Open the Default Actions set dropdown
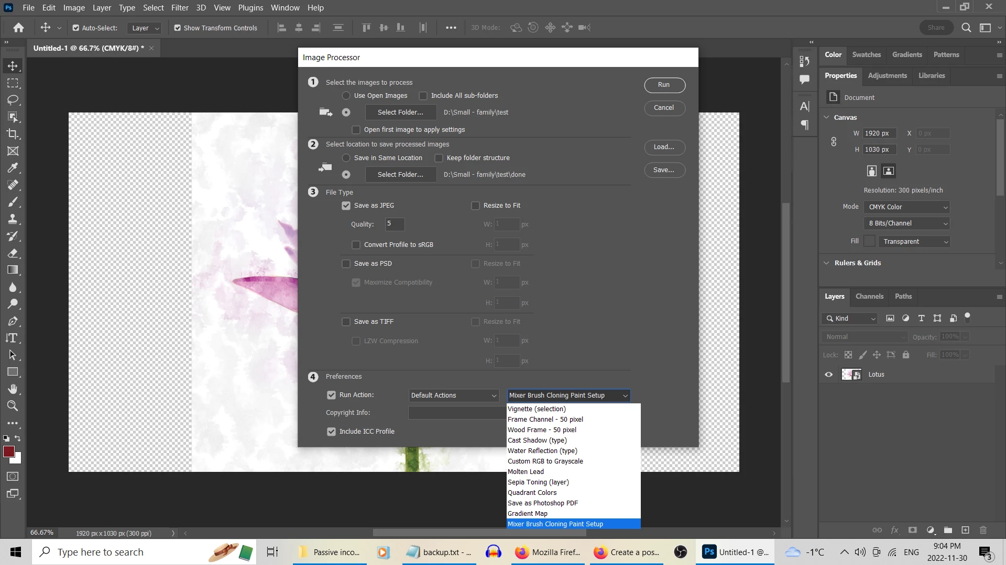The height and width of the screenshot is (565, 1006). (454, 395)
